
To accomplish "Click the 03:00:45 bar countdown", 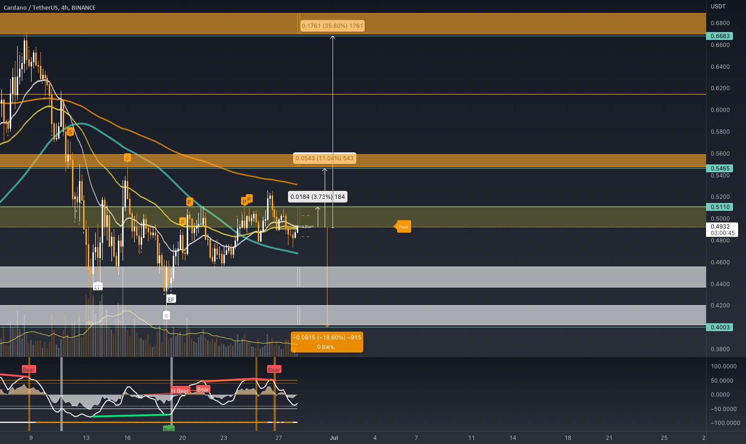I will coord(722,233).
